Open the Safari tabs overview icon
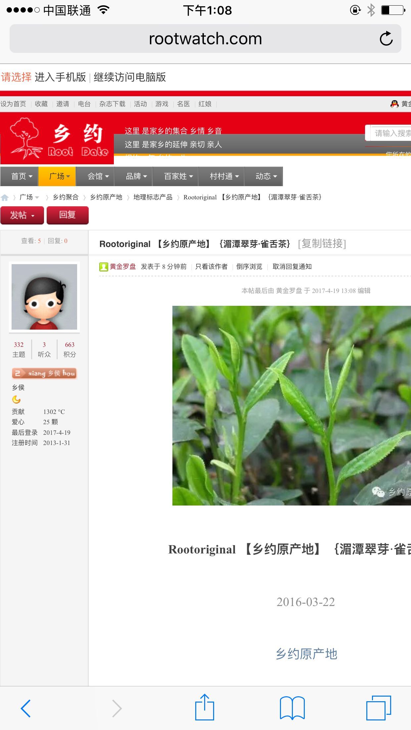This screenshot has height=730, width=411. point(378,708)
